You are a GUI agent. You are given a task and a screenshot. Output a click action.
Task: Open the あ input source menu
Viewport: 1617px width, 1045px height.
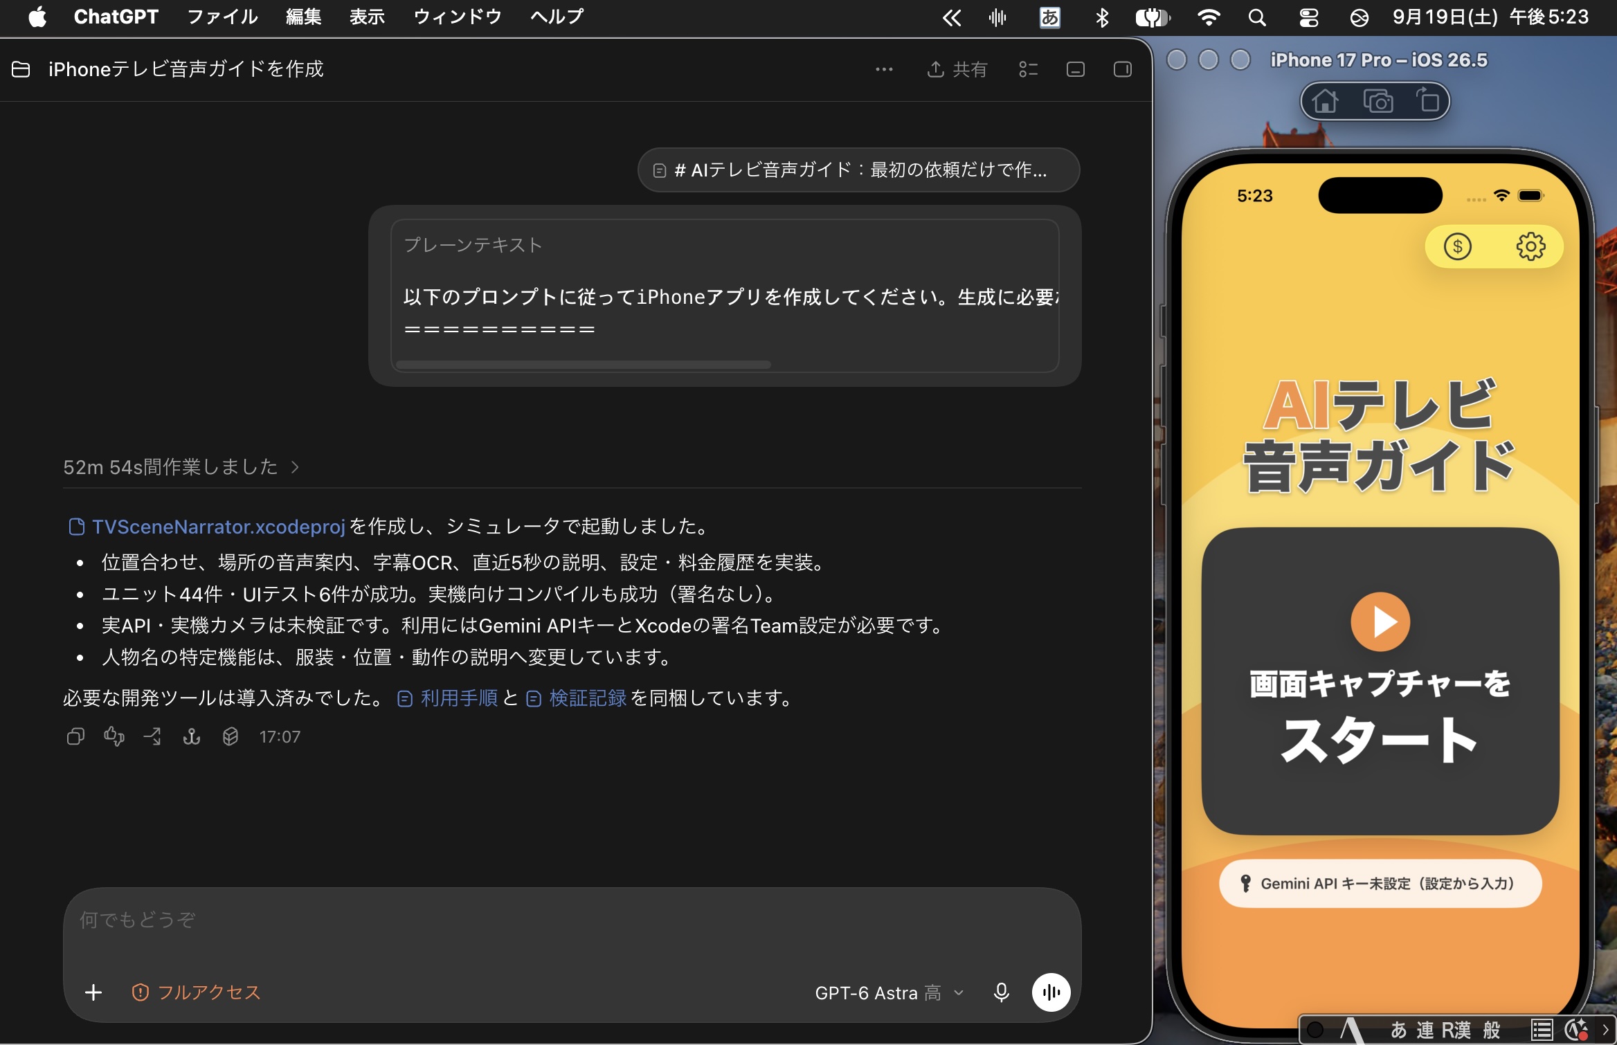pyautogui.click(x=1049, y=18)
